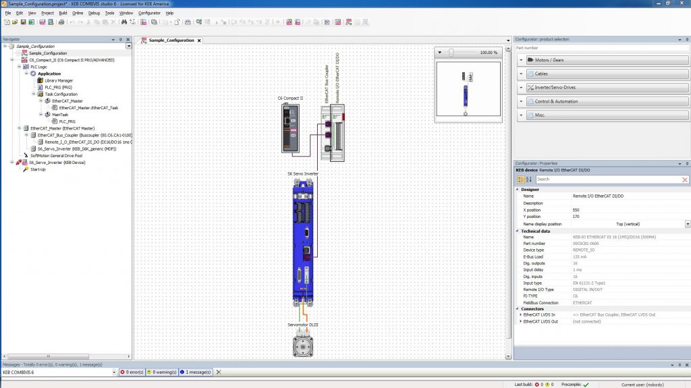Click the Task Configuration icon in Navigator
Screen dimensions: 691x388
[40, 94]
